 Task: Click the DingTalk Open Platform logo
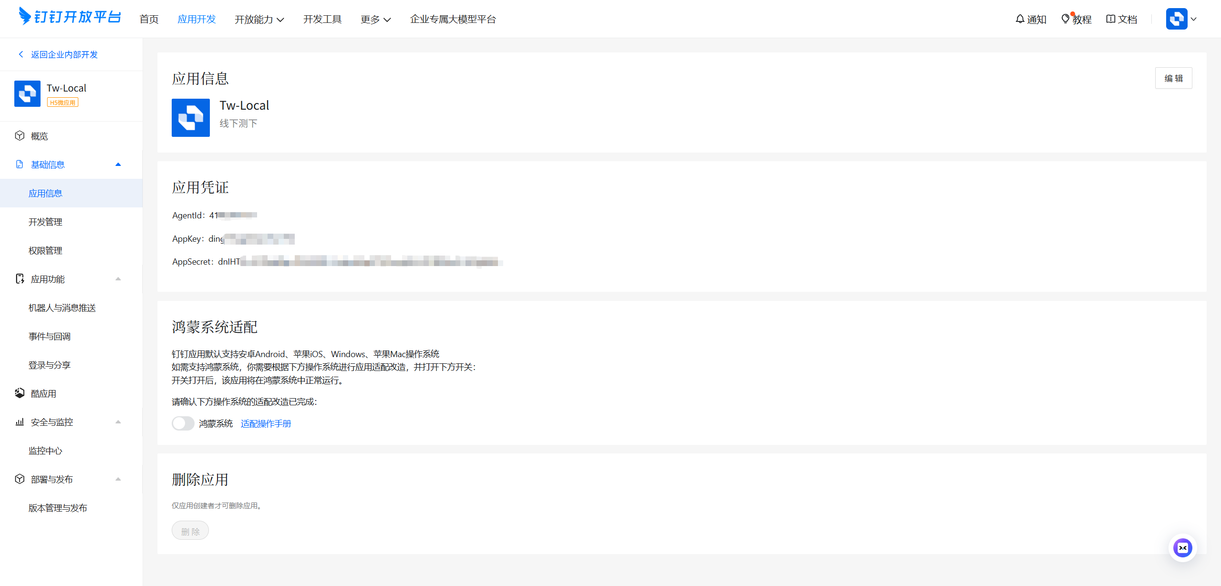pos(70,17)
